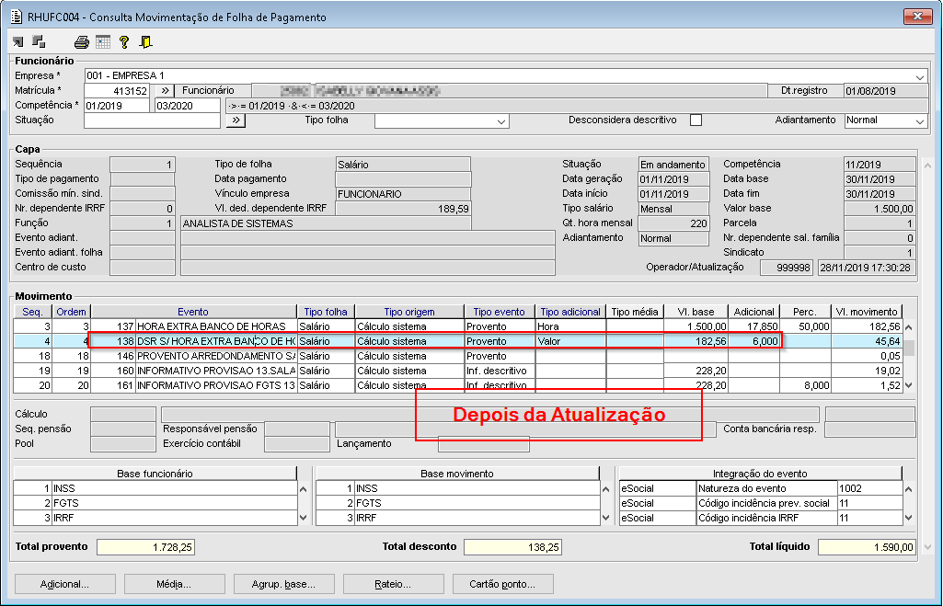Screen dimensions: 943x606
Task: Click the Evento column header
Action: click(193, 312)
